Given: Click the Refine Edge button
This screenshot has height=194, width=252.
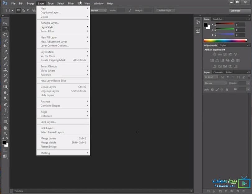Looking at the screenshot, I should 166,11.
